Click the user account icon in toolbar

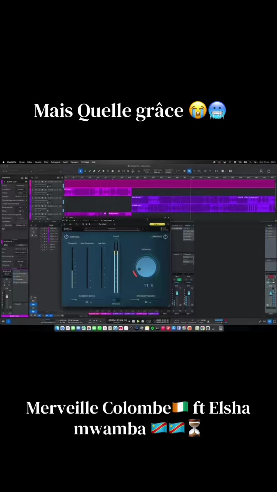coord(261,171)
